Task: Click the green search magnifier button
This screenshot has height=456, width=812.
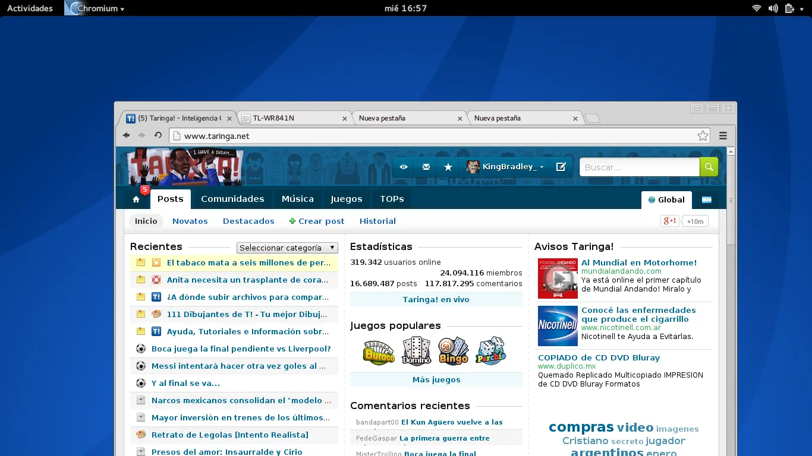Action: pos(709,167)
